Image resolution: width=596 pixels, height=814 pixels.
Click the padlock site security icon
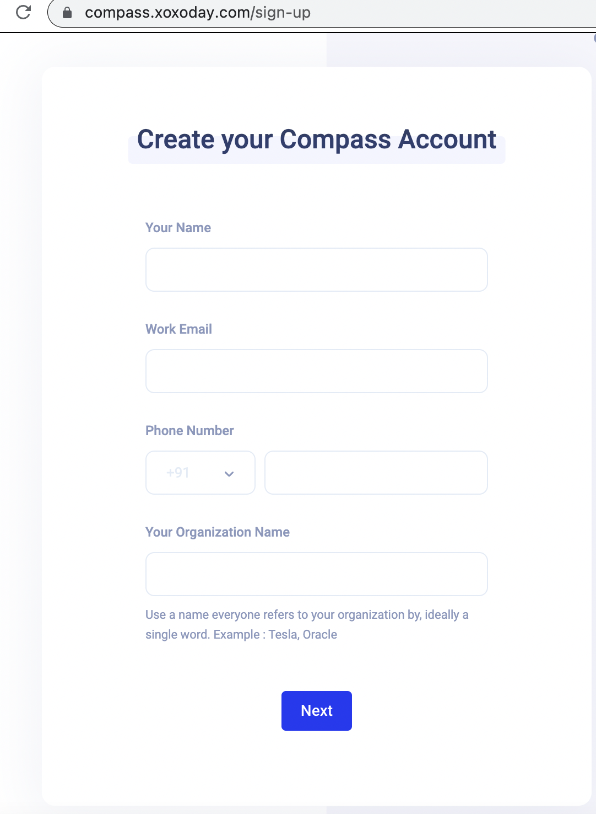pos(67,13)
